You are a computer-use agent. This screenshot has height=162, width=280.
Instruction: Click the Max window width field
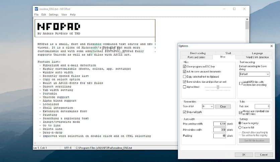coord(220,124)
